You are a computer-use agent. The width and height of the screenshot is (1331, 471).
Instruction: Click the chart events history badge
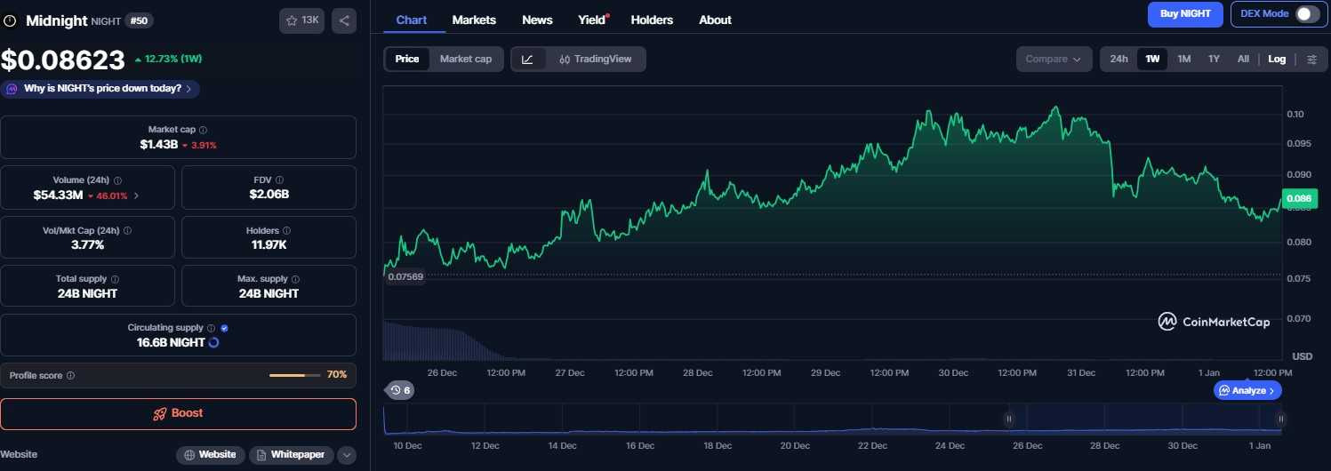[x=400, y=390]
